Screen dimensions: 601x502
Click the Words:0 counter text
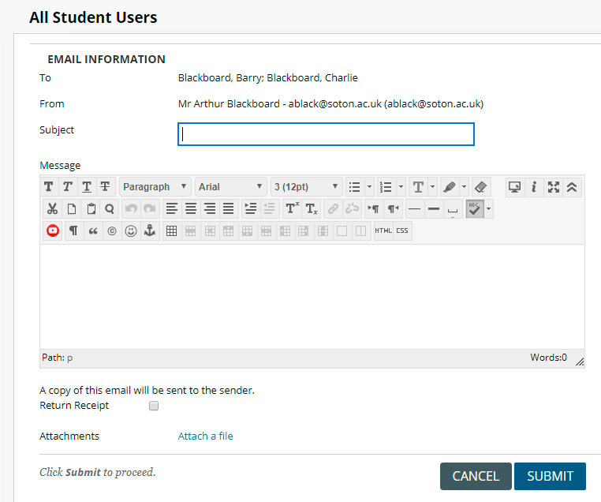[x=548, y=358]
